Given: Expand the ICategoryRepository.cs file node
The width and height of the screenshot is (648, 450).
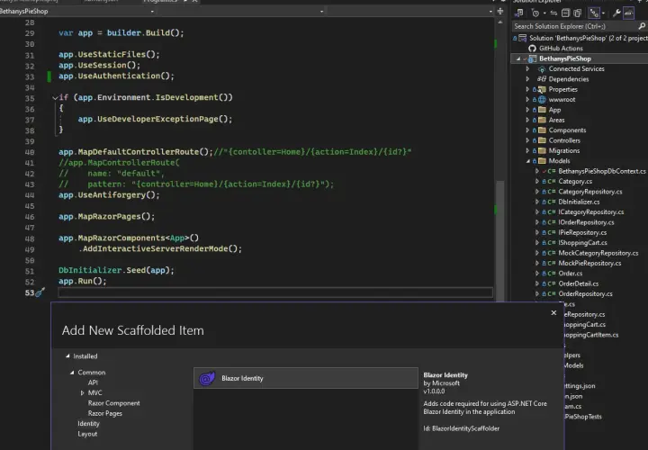Looking at the screenshot, I should click(536, 212).
